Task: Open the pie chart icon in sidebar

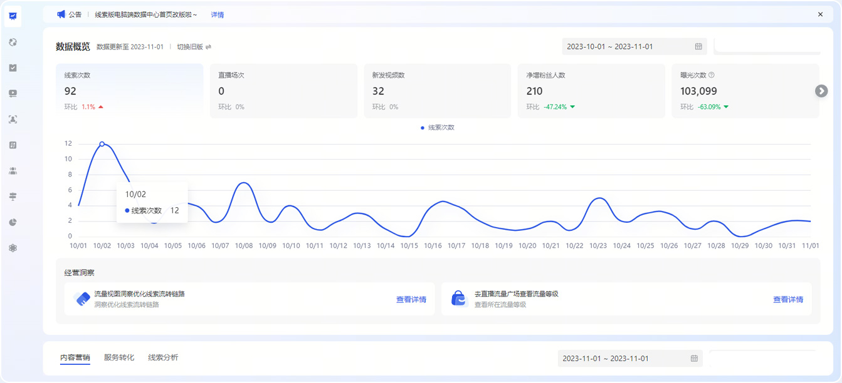Action: [13, 222]
